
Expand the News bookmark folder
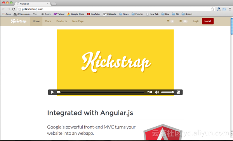pos(124,14)
